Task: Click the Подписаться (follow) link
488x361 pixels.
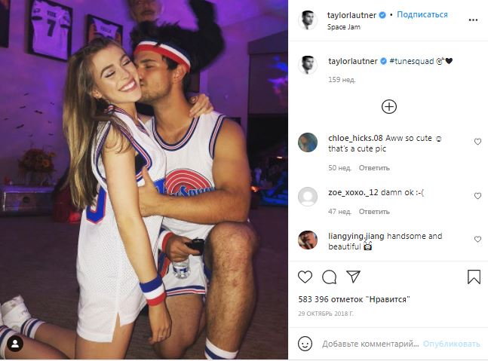Action: click(x=422, y=14)
